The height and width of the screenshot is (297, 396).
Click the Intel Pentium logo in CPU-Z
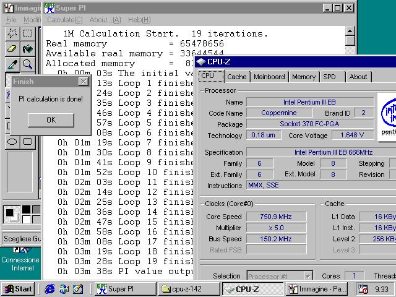(x=388, y=116)
